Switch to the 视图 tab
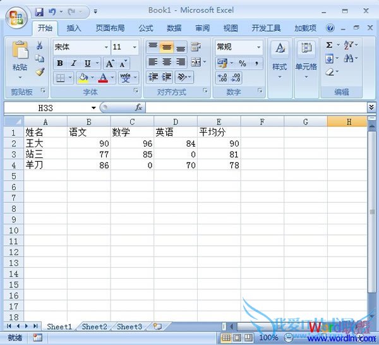379x345 pixels. tap(231, 28)
